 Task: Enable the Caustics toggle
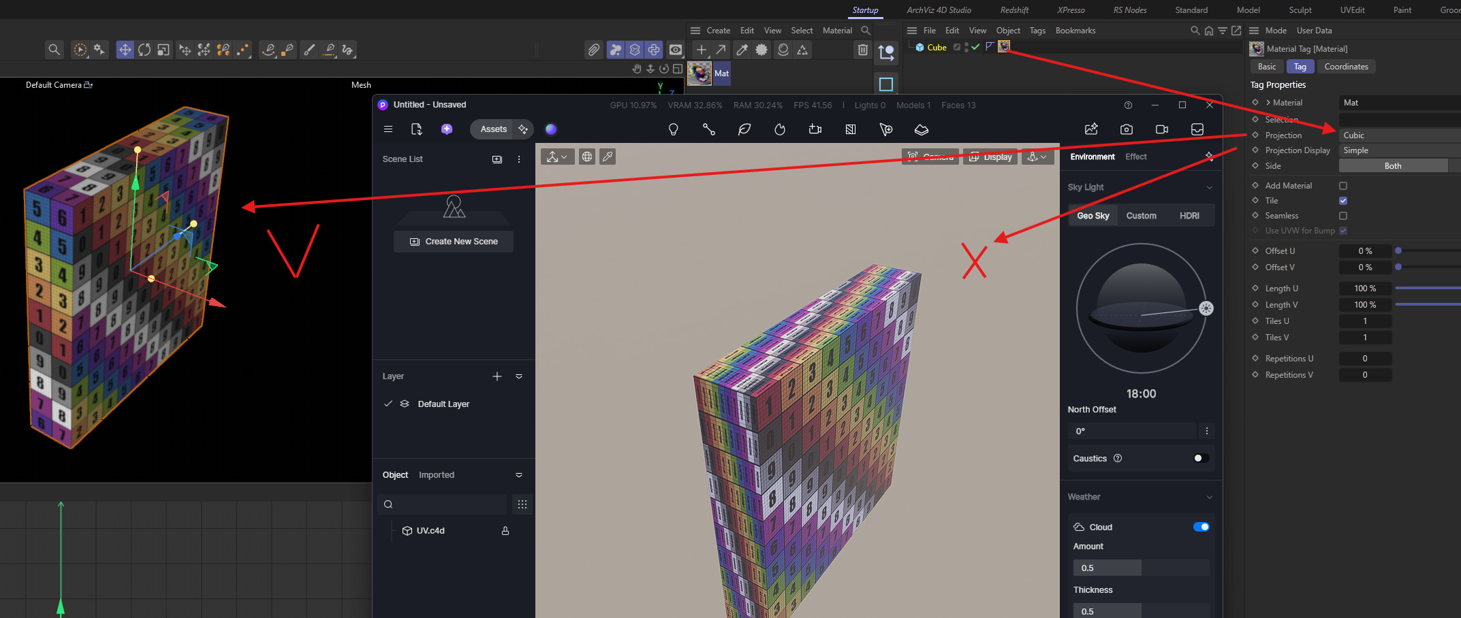click(x=1201, y=458)
